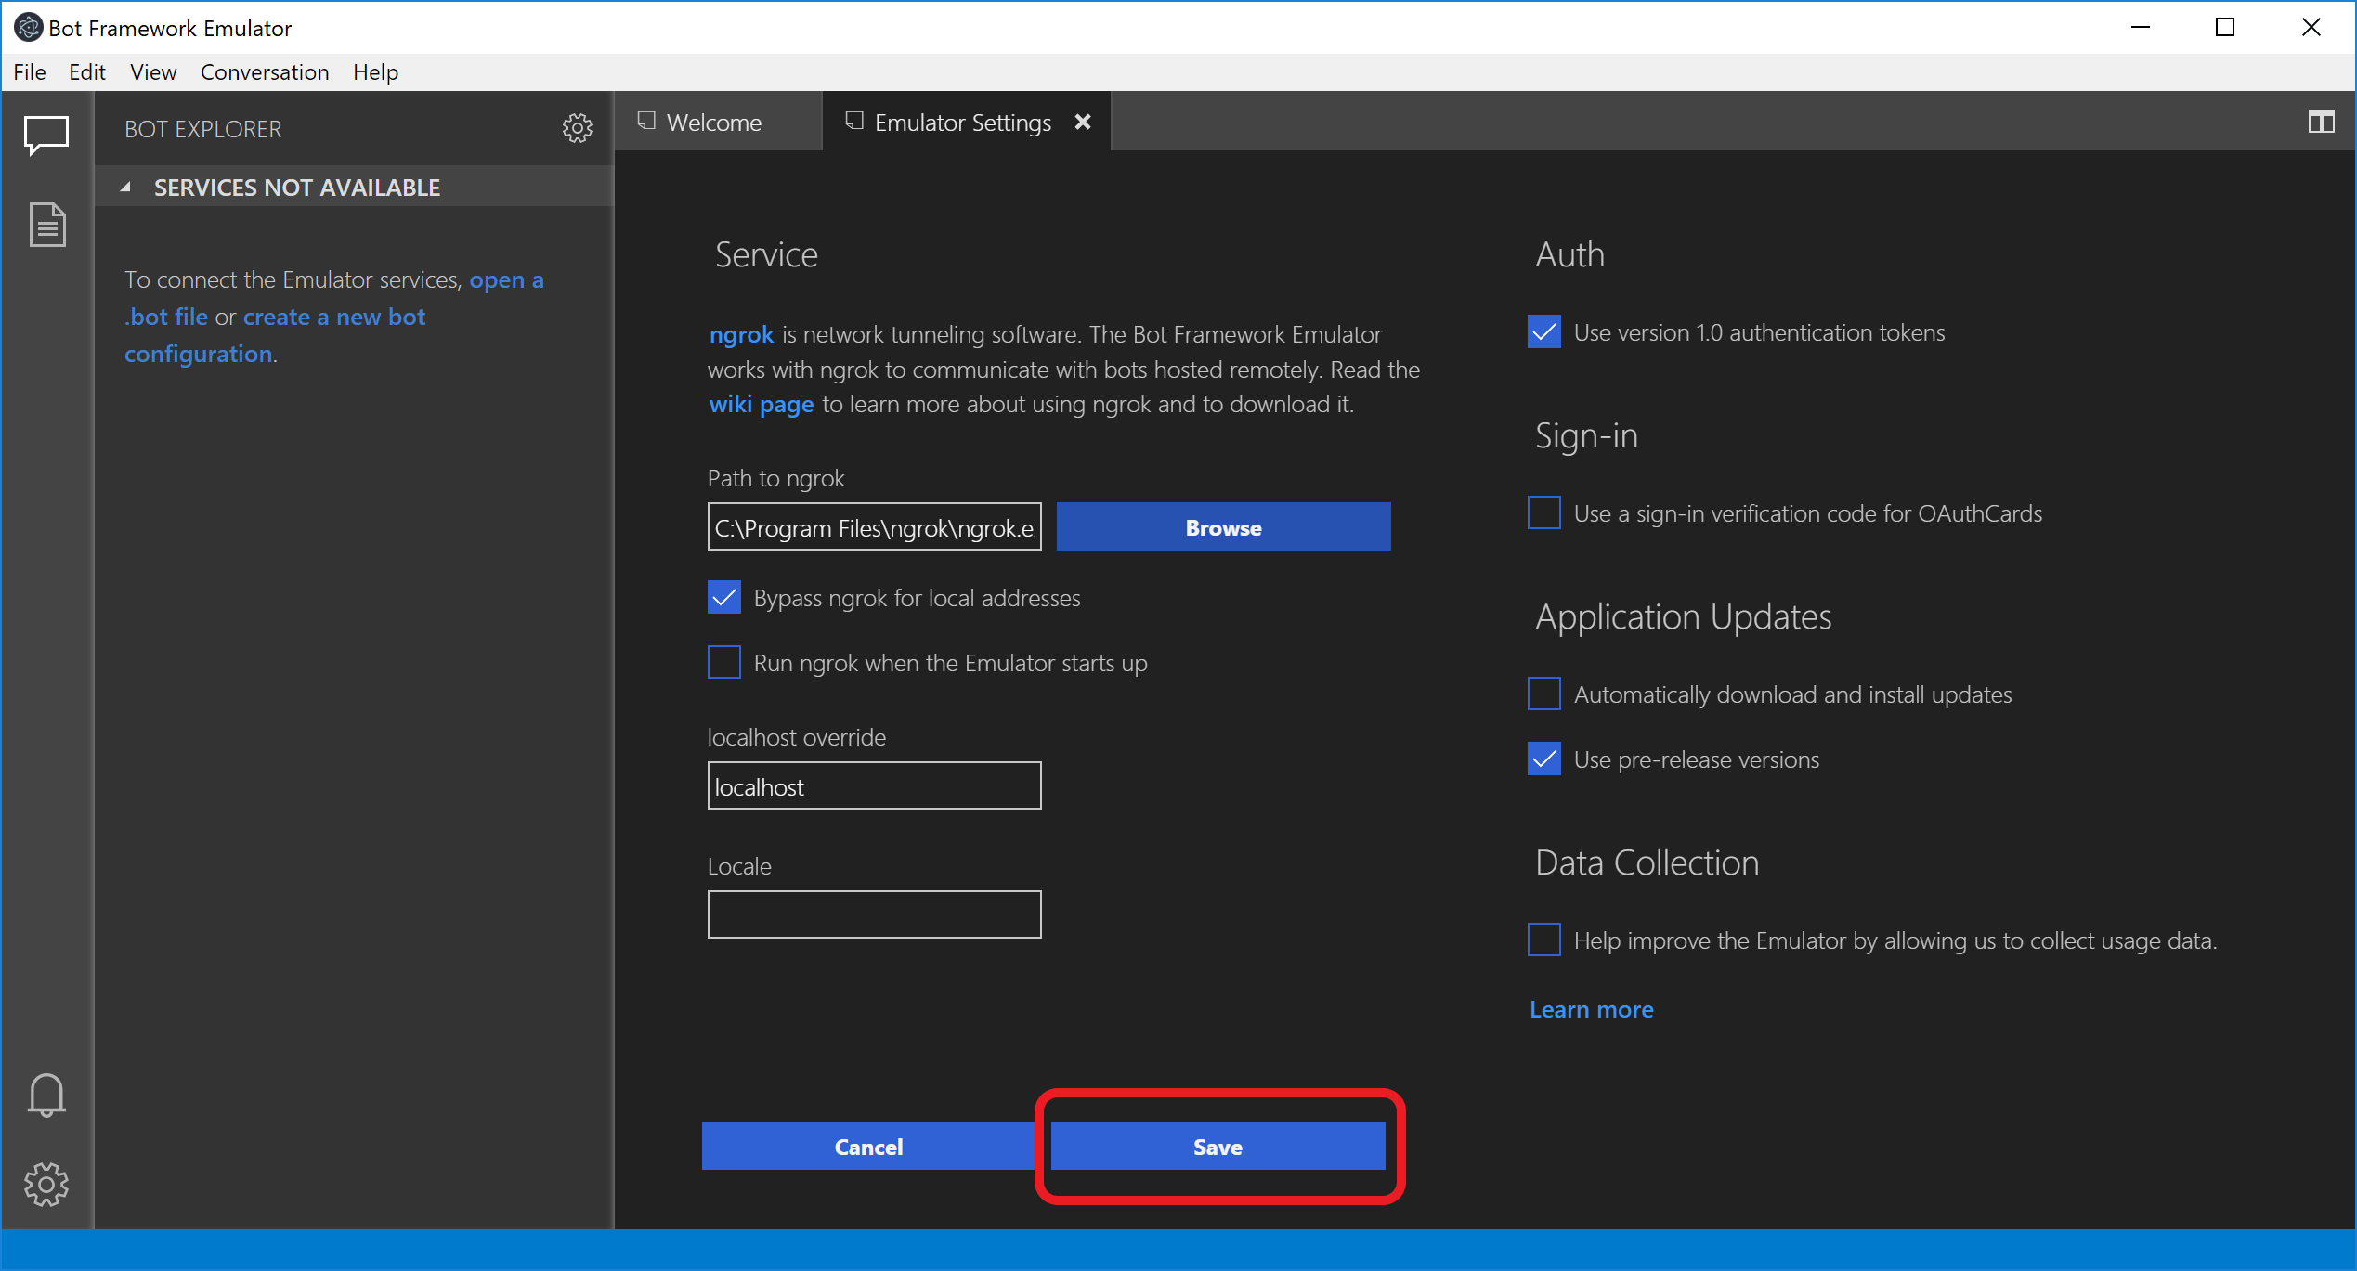Disable version 1.0 authentication tokens
The height and width of the screenshot is (1271, 2357).
(1543, 331)
